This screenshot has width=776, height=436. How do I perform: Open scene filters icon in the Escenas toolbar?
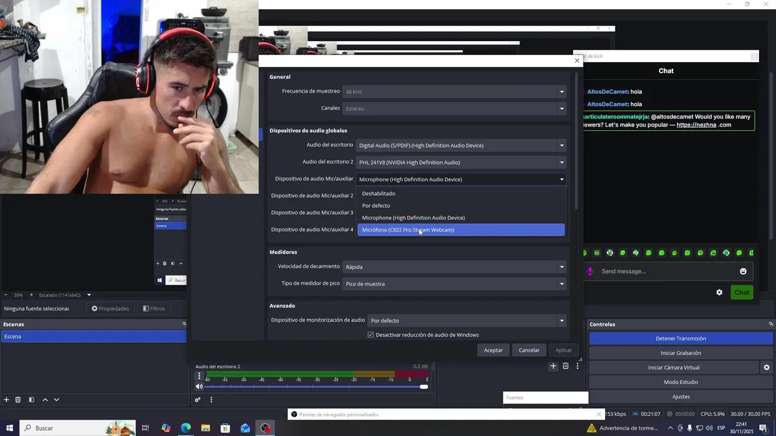tap(32, 400)
